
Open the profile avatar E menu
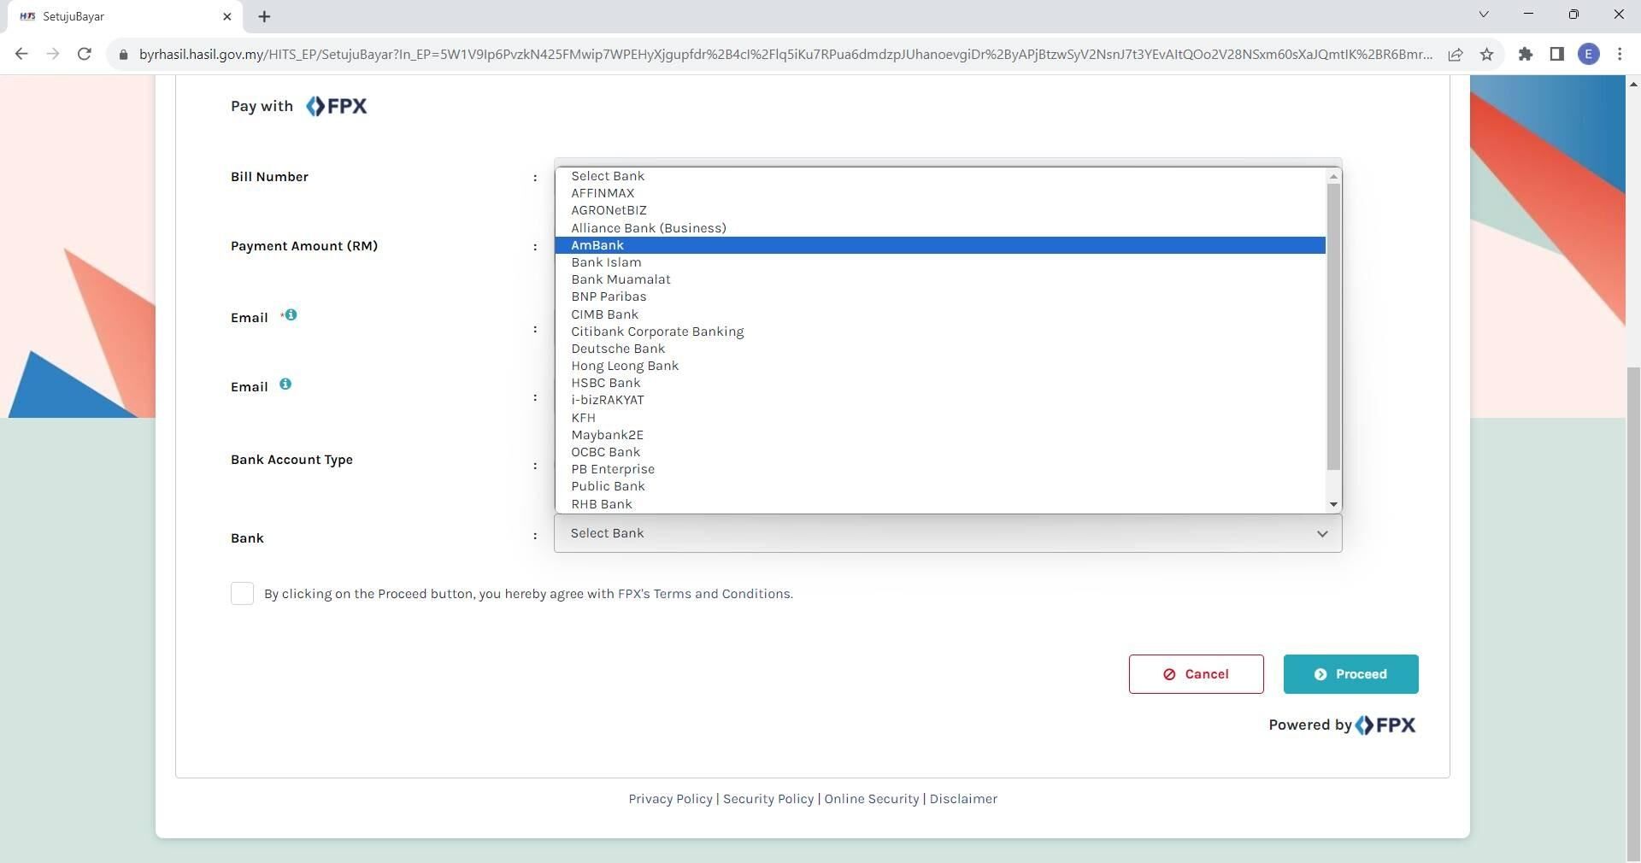tap(1589, 54)
